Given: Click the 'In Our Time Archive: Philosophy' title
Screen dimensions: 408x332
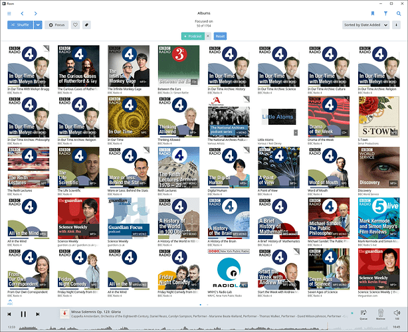Looking at the screenshot, I should pyautogui.click(x=29, y=140).
